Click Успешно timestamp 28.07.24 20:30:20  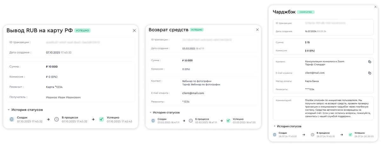[x=364, y=136]
